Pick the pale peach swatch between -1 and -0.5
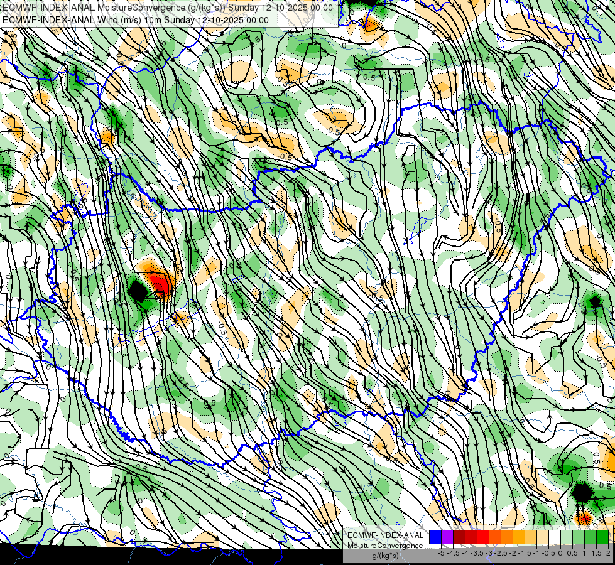Screen dimensions: 615x565 click(543, 537)
